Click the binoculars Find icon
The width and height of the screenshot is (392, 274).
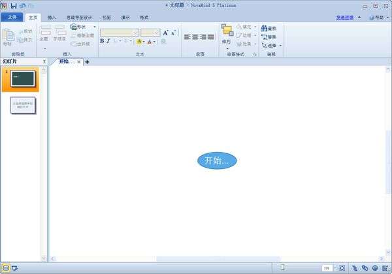(x=264, y=28)
